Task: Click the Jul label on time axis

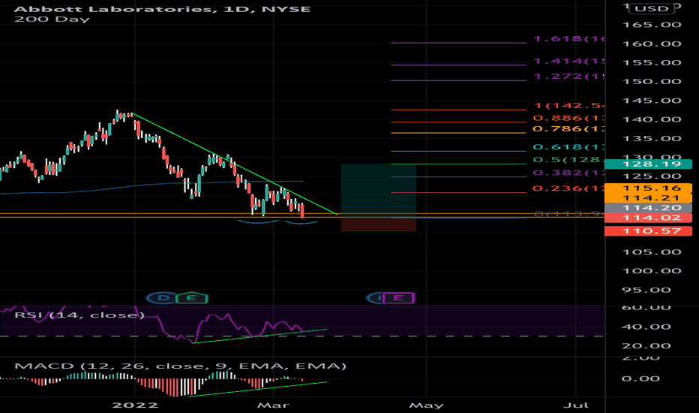Action: [x=575, y=405]
